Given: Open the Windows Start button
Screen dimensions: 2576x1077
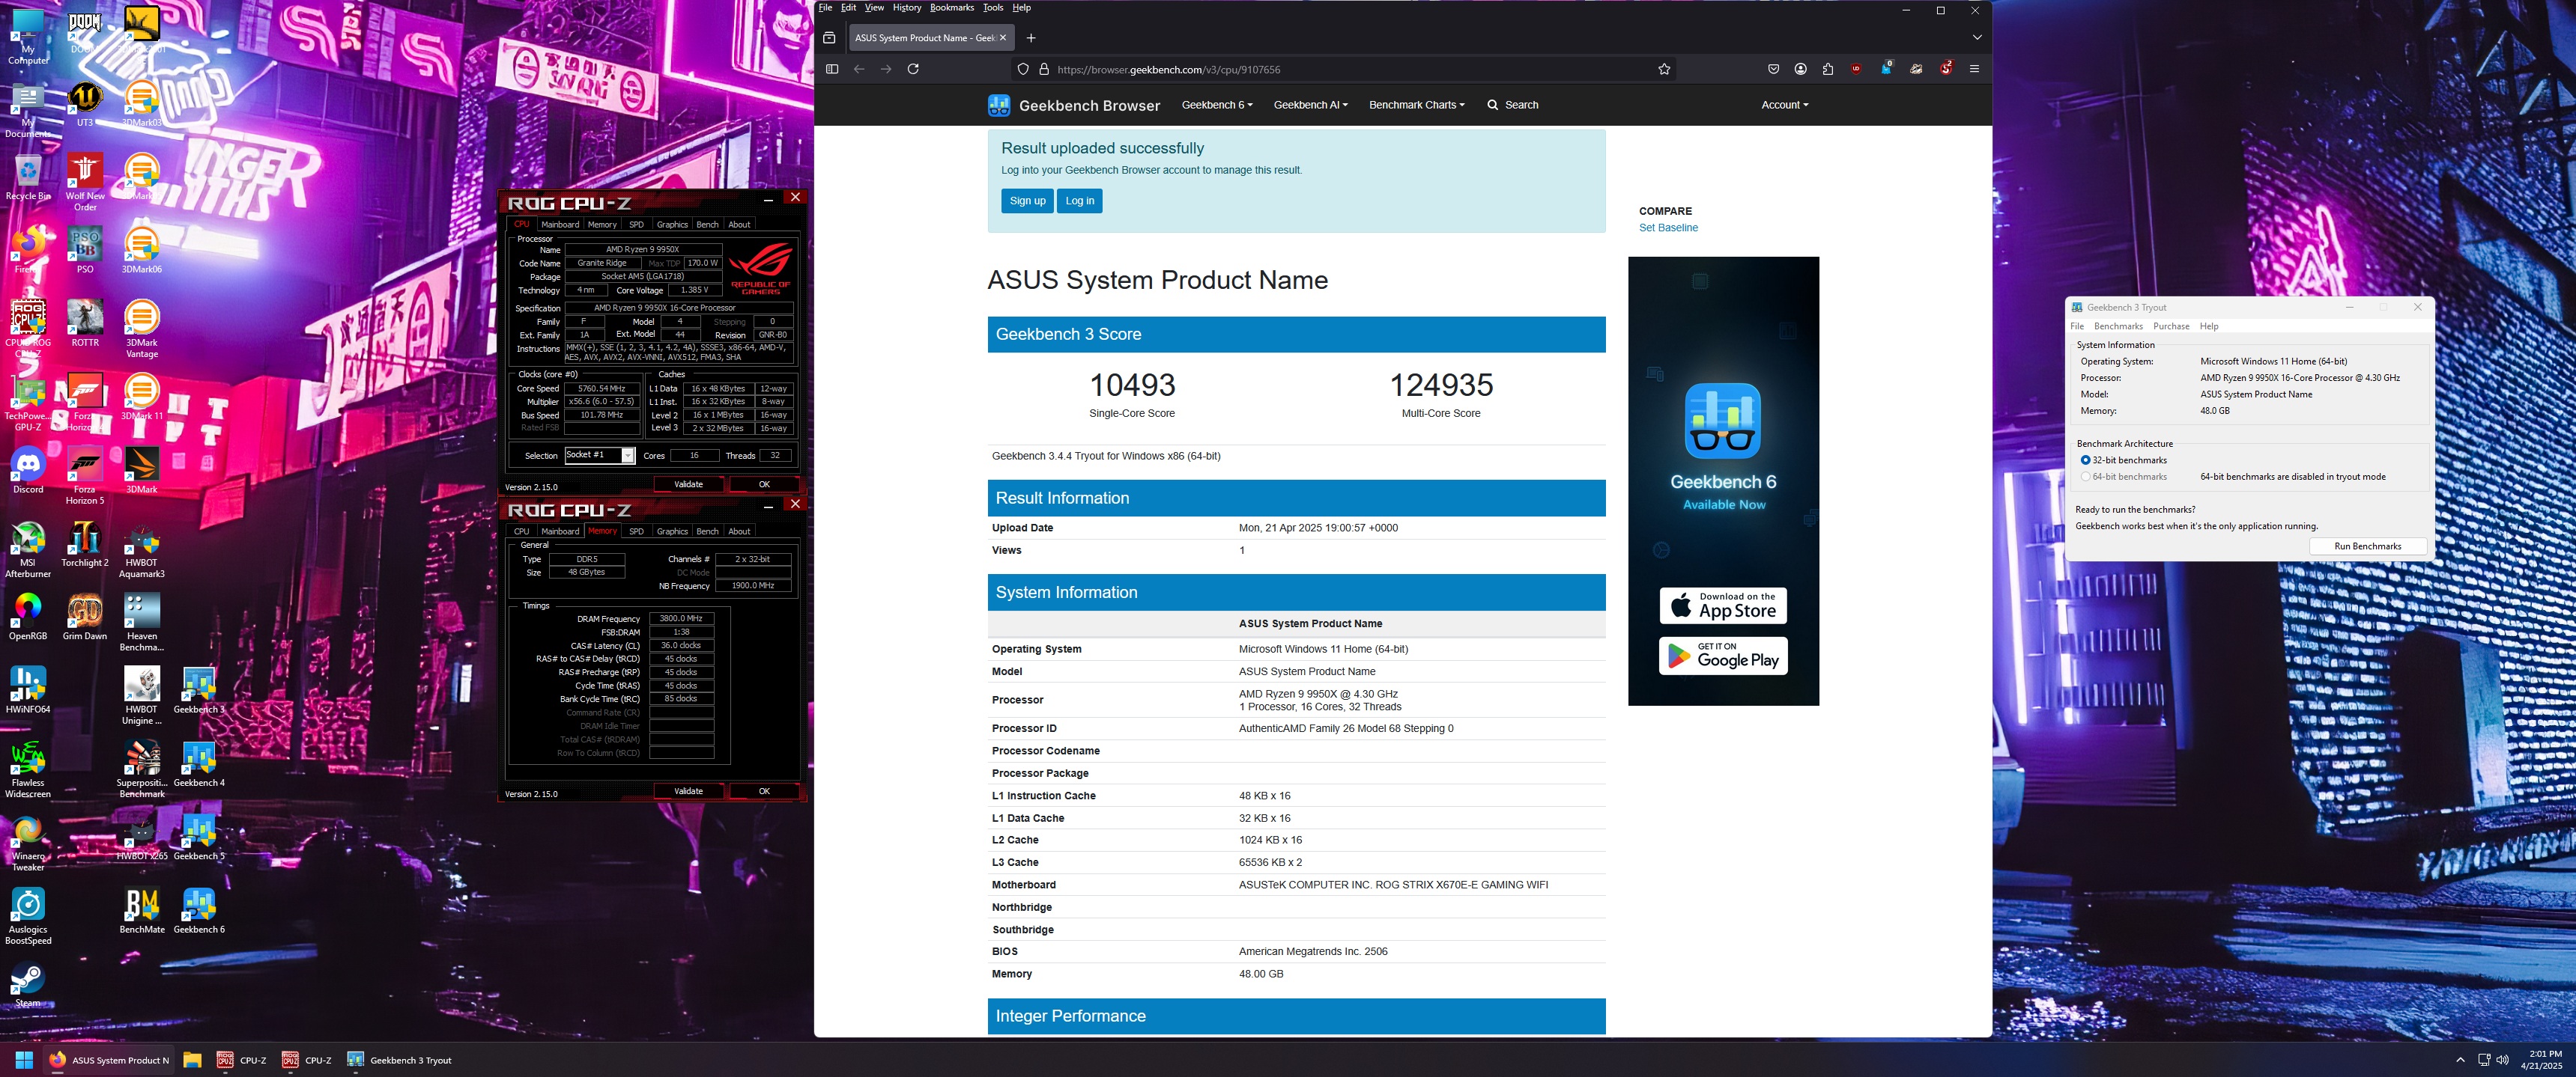Looking at the screenshot, I should tap(24, 1060).
